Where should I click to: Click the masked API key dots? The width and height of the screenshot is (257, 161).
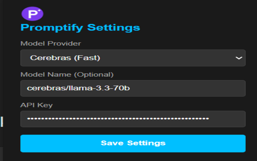coord(118,119)
